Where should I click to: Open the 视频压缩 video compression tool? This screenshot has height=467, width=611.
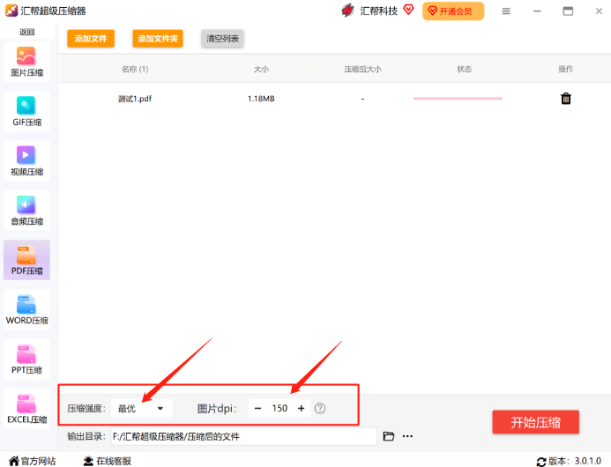click(x=26, y=161)
